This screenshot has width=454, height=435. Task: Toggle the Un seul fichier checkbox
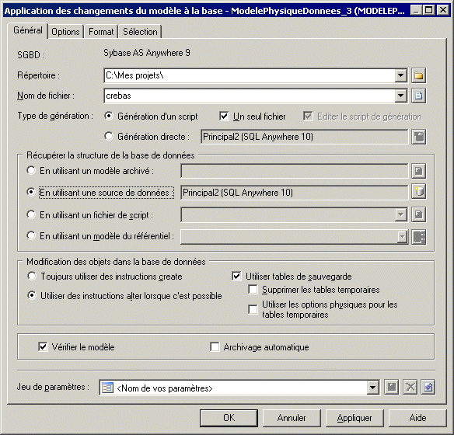224,117
